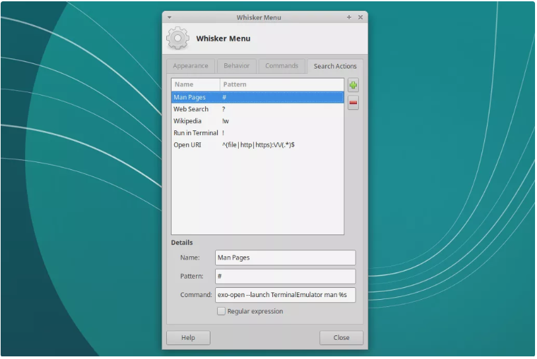The image size is (537, 359).
Task: Select the Man Pages row
Action: pos(257,97)
